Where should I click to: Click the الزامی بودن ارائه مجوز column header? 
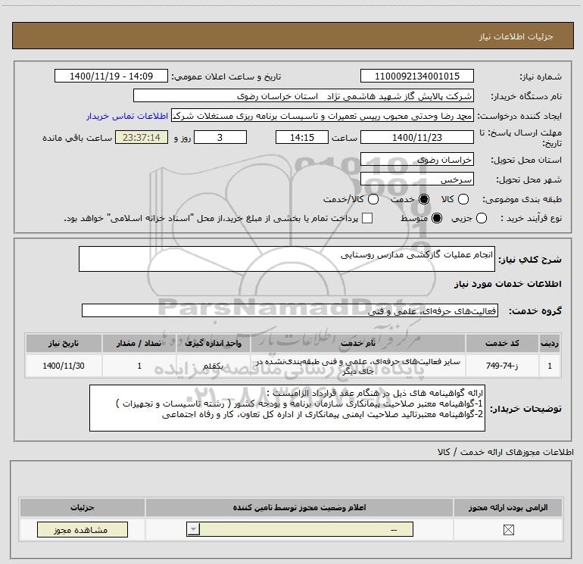508,507
